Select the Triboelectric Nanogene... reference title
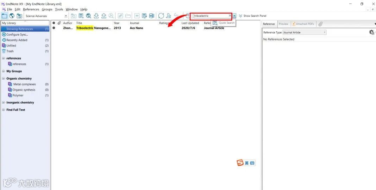 [94, 28]
